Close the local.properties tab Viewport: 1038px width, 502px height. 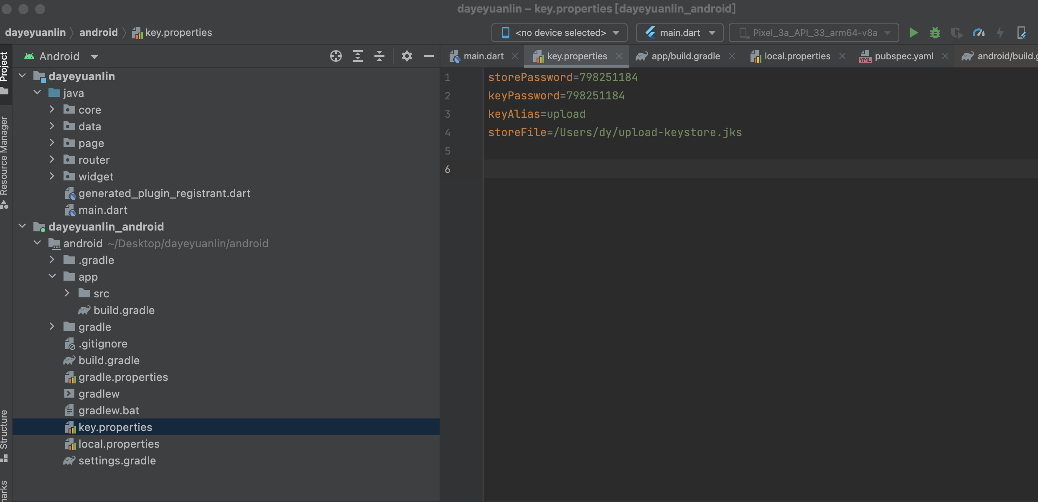842,56
